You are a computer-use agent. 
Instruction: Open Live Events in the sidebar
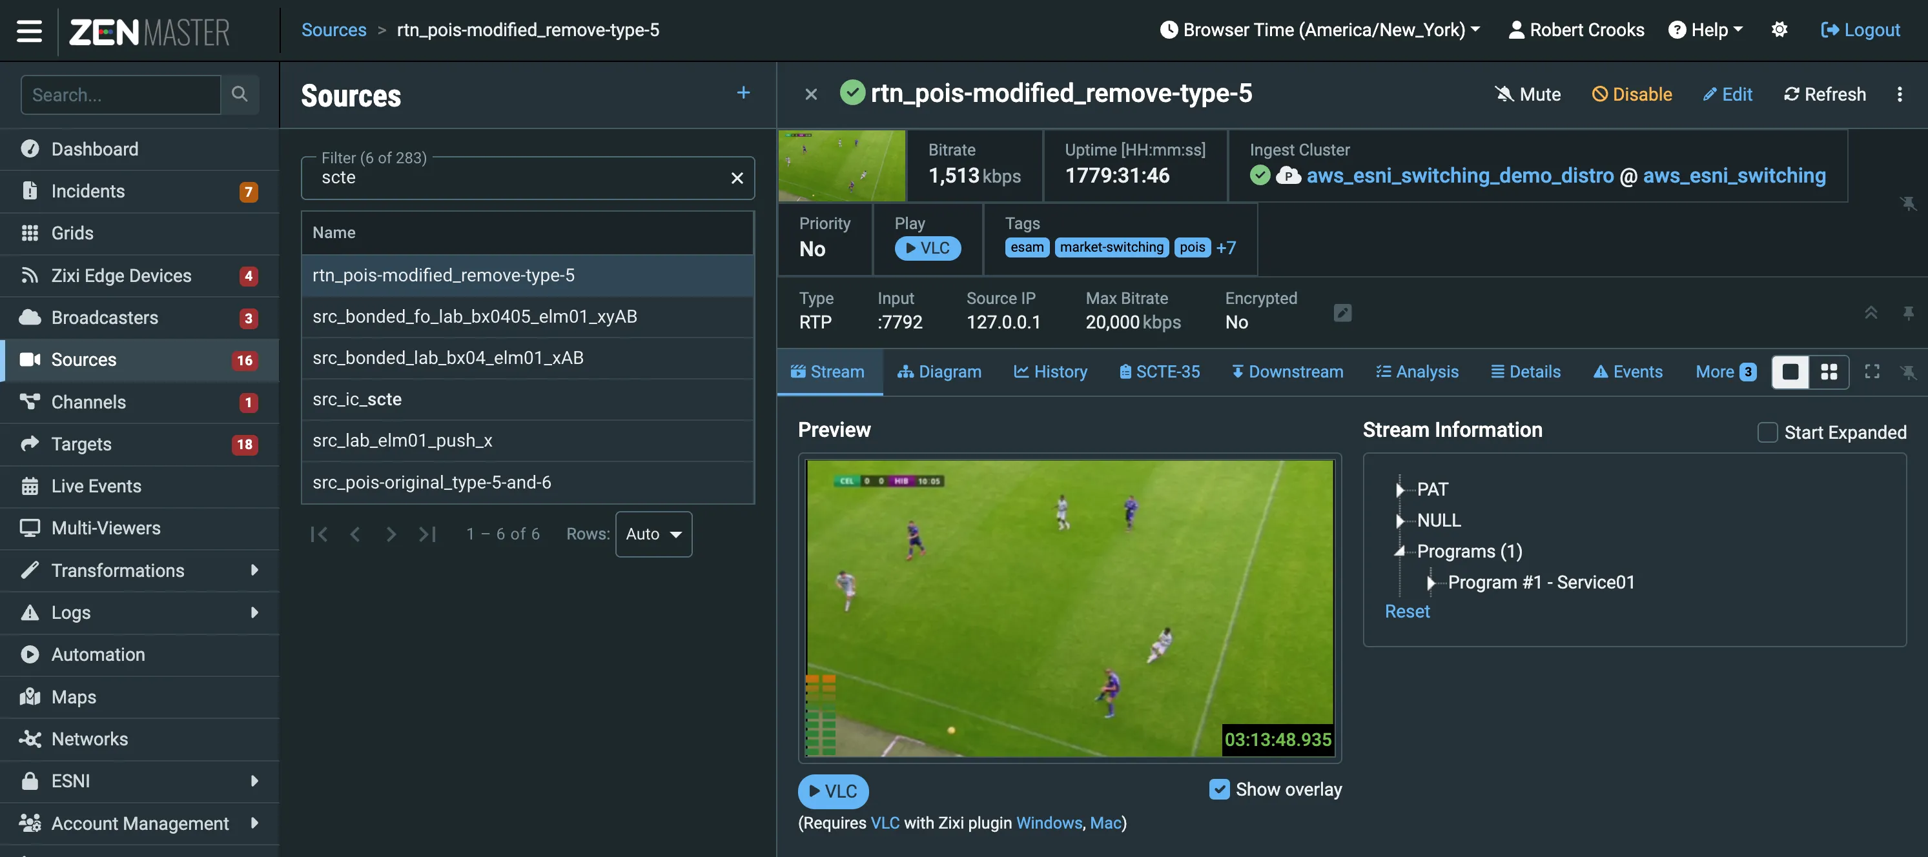click(139, 486)
